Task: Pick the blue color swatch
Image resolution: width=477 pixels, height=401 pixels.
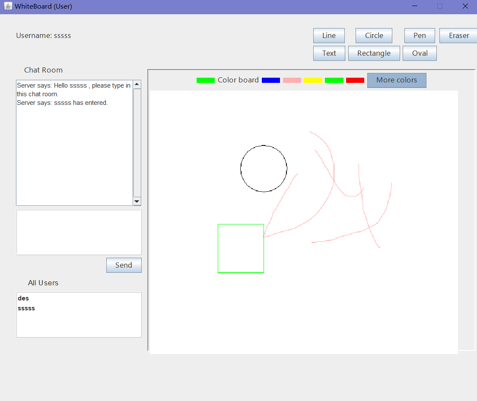Action: (271, 80)
